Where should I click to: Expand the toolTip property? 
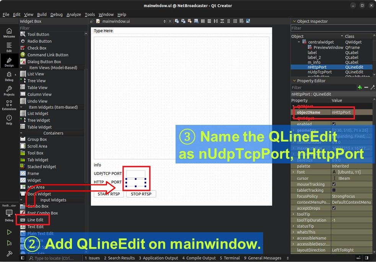293,214
